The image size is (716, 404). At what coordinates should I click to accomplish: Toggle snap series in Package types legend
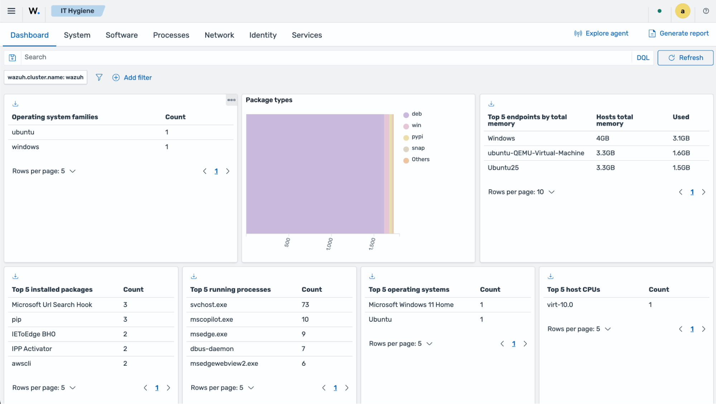point(414,149)
